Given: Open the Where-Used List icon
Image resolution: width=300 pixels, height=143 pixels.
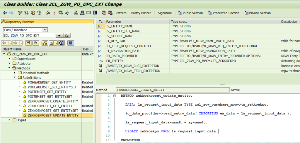Looking at the screenshot, I should (x=67, y=13).
